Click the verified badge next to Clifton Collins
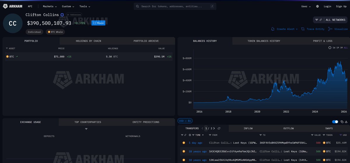This screenshot has width=350, height=163. pyautogui.click(x=62, y=15)
